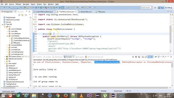
Task: Click the Run (green play) toolbar button
Action: pyautogui.click(x=41, y=8)
